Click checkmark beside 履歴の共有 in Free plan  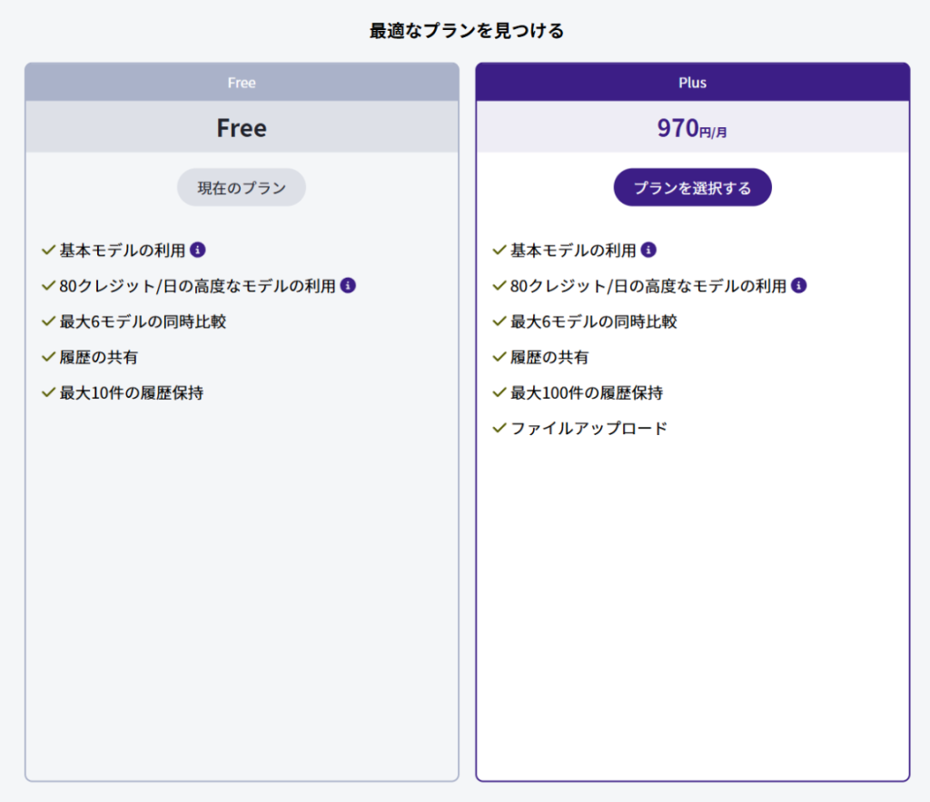[48, 357]
